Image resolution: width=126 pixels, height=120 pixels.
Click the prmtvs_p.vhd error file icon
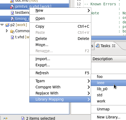point(12,7)
